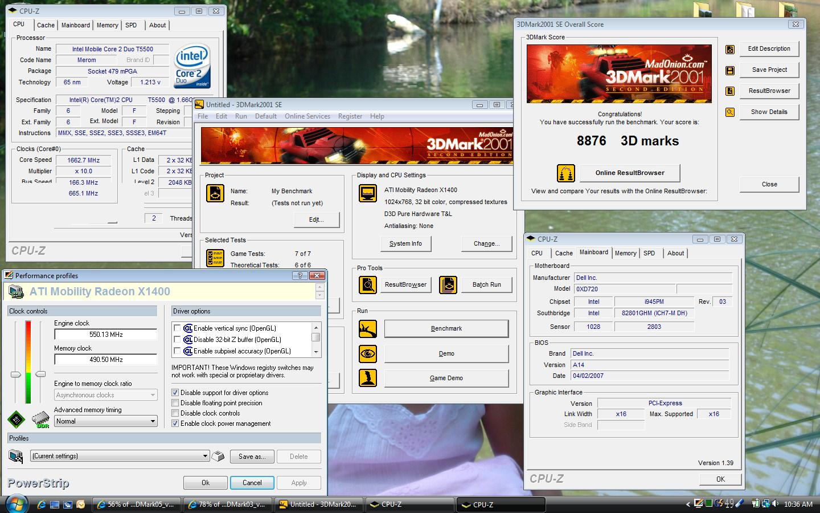Check Disable 32-bit Z buffer (OpenGL)

click(177, 340)
